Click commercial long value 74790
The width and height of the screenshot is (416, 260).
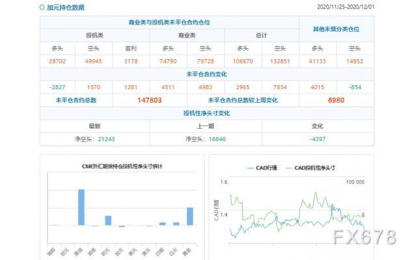coord(168,61)
